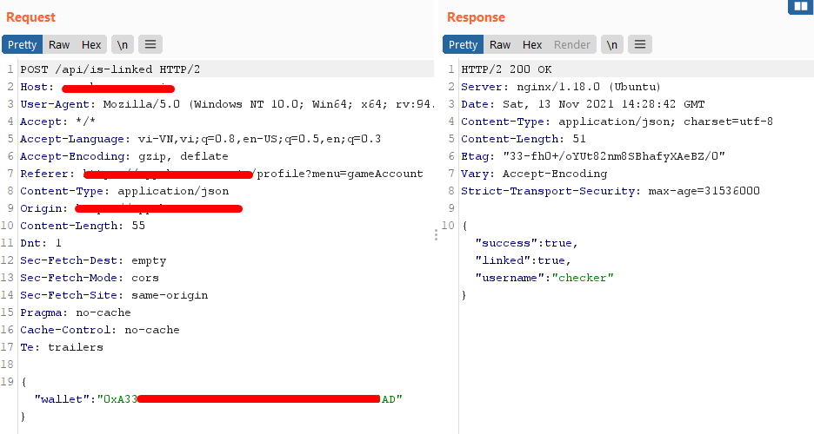Viewport: 814px width, 434px height.
Task: Open the Response Hex tab
Action: tap(532, 44)
